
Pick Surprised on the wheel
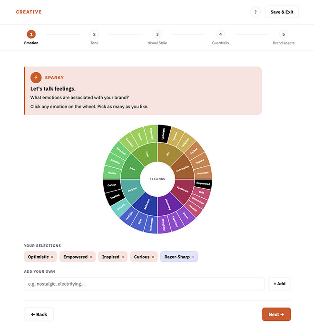click(121, 151)
